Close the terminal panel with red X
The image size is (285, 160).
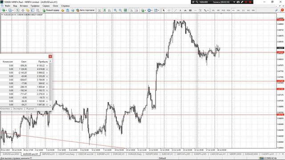coord(50,56)
